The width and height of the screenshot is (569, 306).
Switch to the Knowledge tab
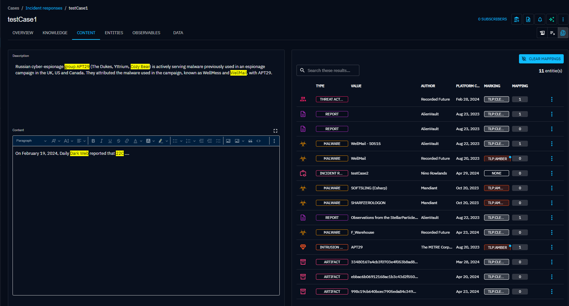click(x=55, y=33)
